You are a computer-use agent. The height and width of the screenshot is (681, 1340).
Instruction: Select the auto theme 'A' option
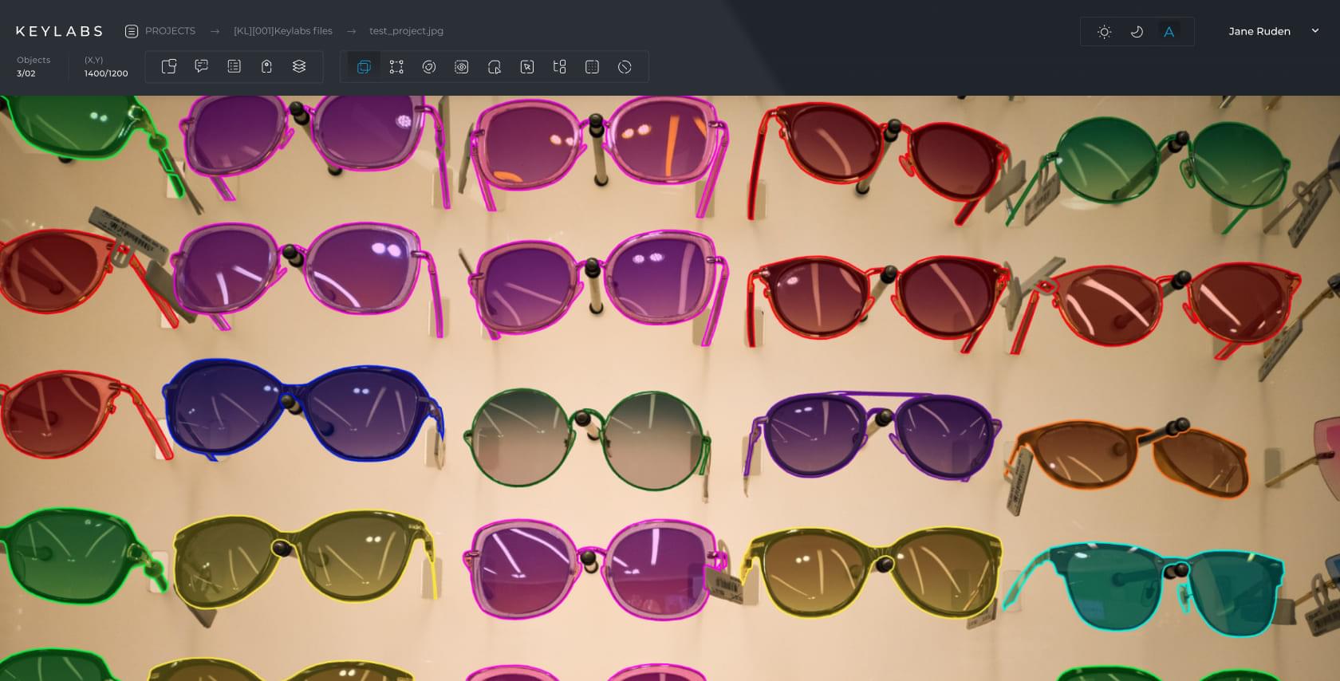1169,32
